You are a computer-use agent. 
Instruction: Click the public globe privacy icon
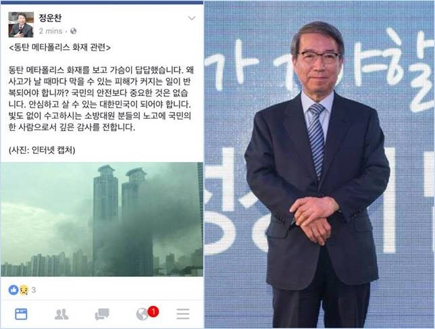click(x=73, y=31)
